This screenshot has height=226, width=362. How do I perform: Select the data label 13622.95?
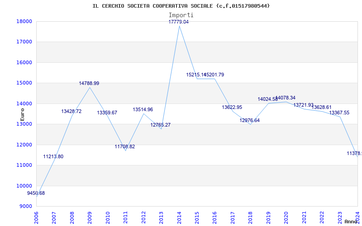[x=232, y=107]
